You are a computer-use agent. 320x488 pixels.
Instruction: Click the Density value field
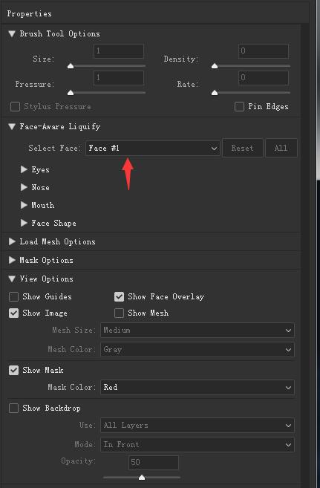tap(263, 51)
